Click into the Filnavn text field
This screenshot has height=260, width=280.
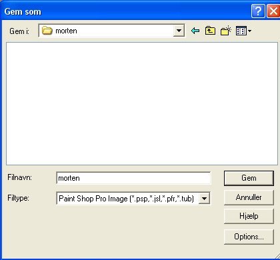133,178
